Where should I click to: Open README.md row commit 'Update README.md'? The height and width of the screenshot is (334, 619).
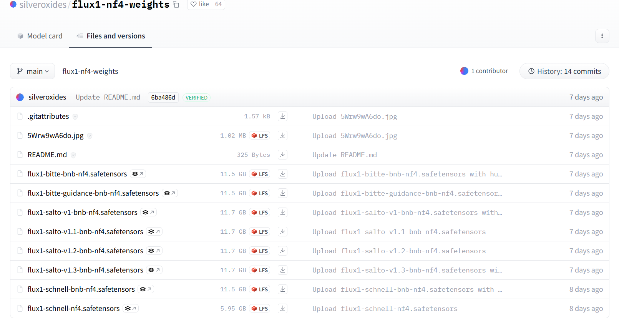coord(345,155)
